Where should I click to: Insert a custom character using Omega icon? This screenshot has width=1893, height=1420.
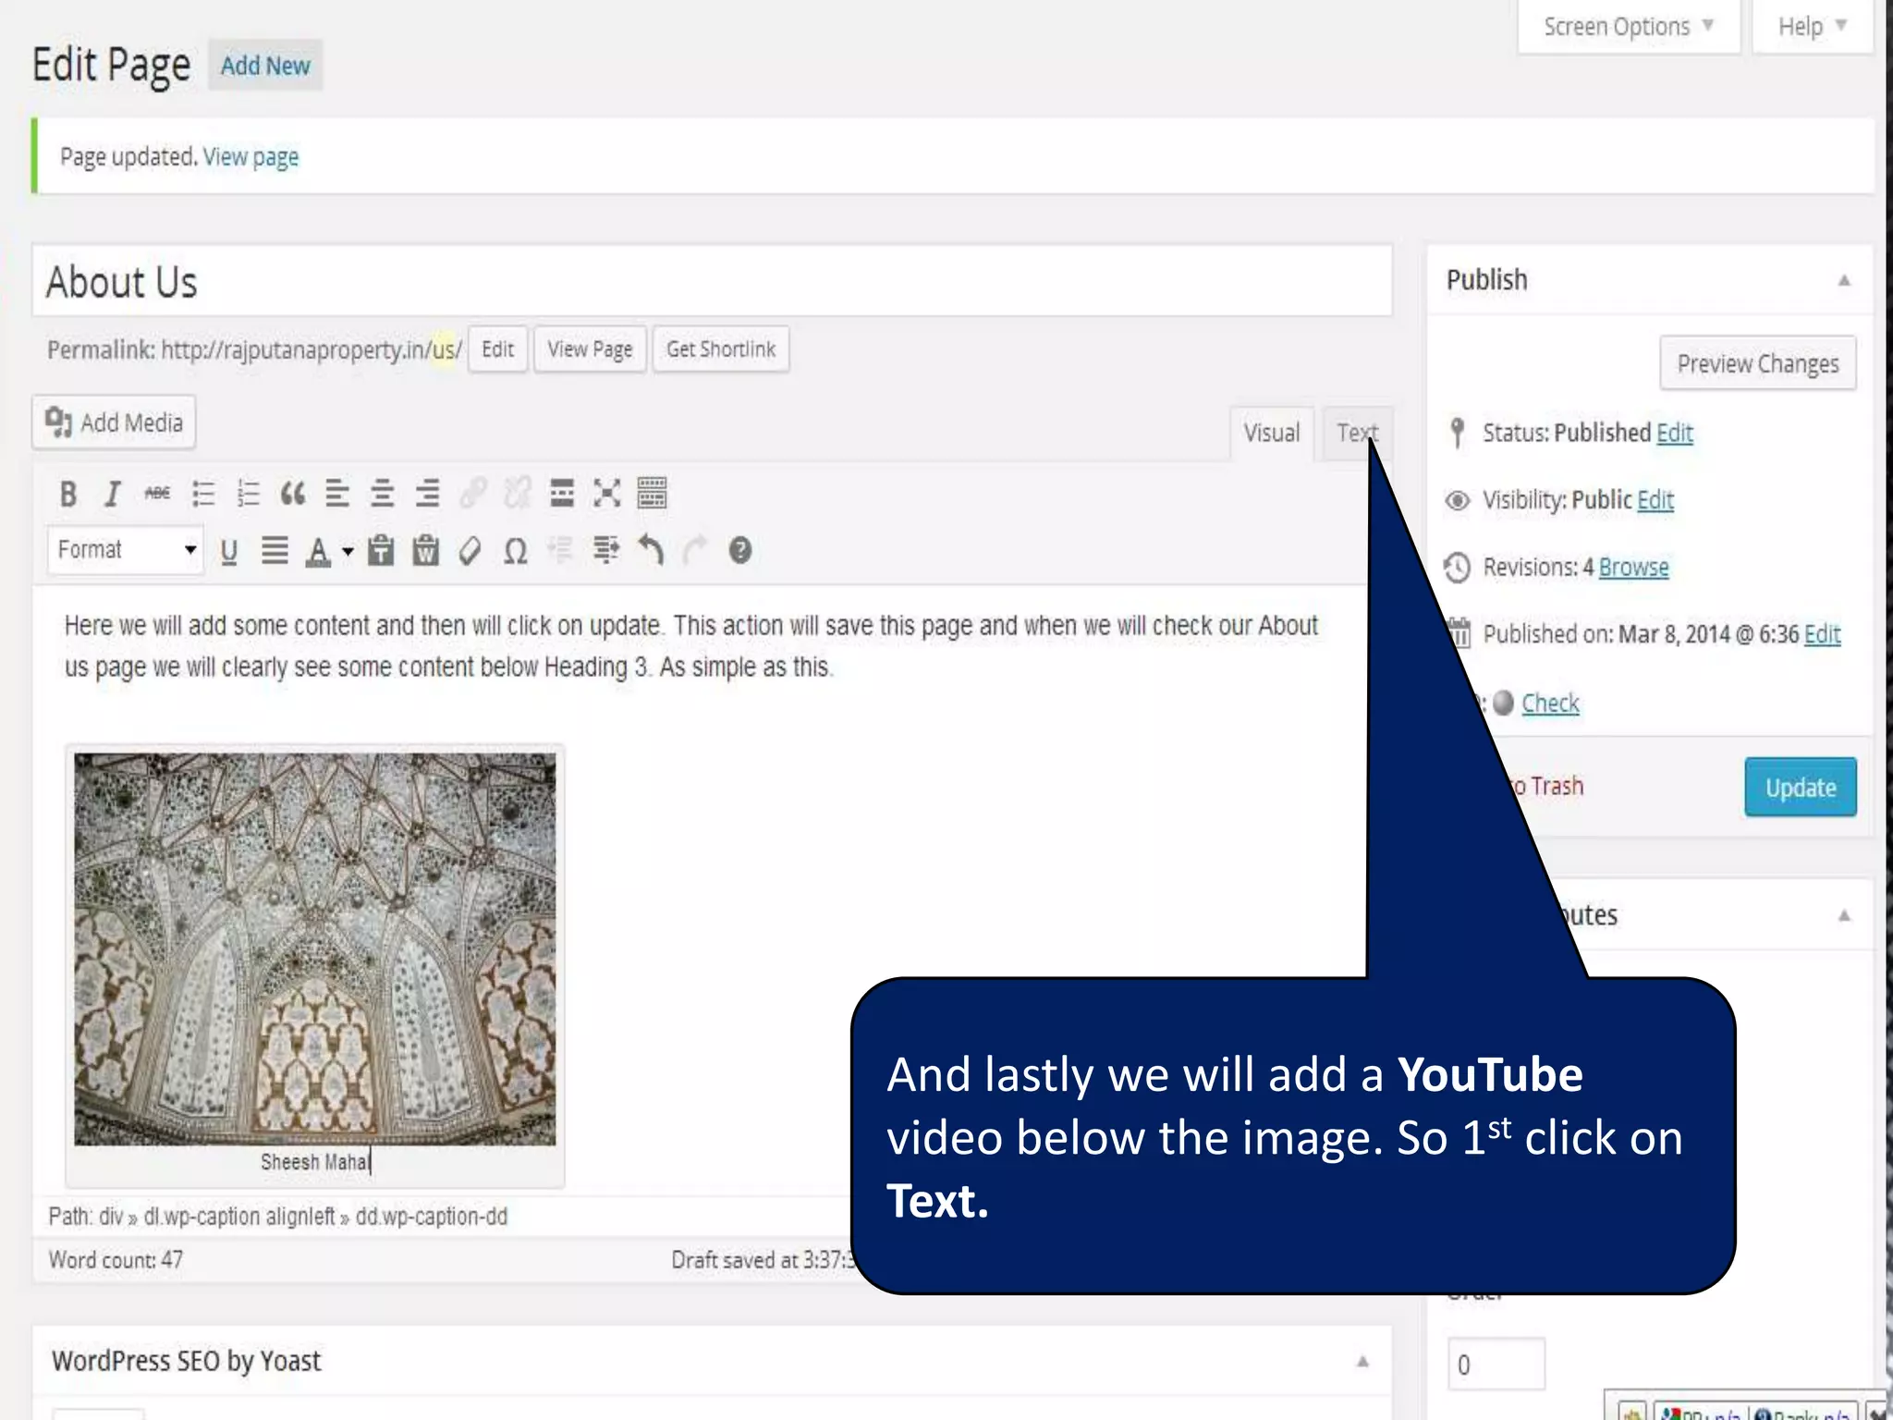515,551
